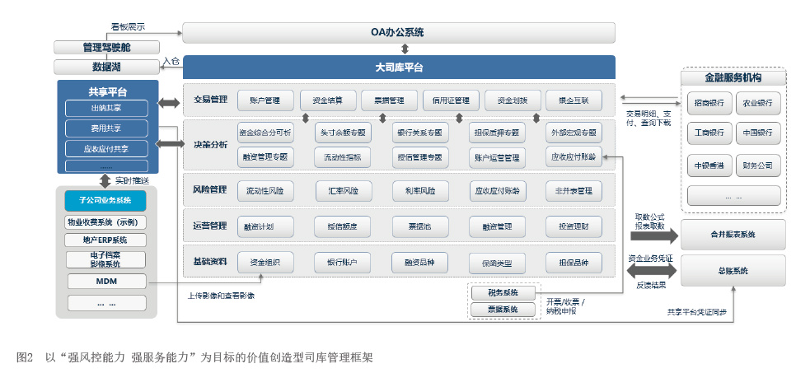The image size is (810, 387).
Task: Select the 大司库平台 header bar
Action: (x=398, y=67)
